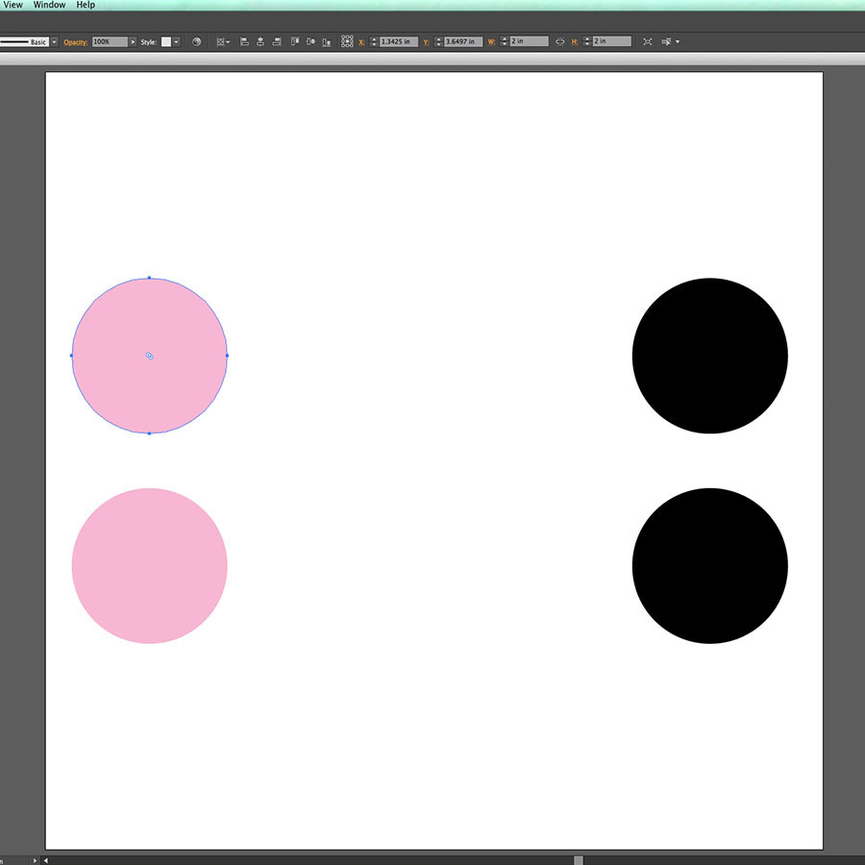
Task: Click the Opacity label link
Action: click(x=76, y=42)
